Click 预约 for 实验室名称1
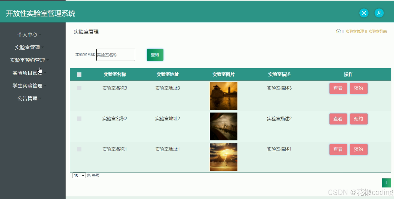Image resolution: width=394 pixels, height=199 pixels. [359, 149]
